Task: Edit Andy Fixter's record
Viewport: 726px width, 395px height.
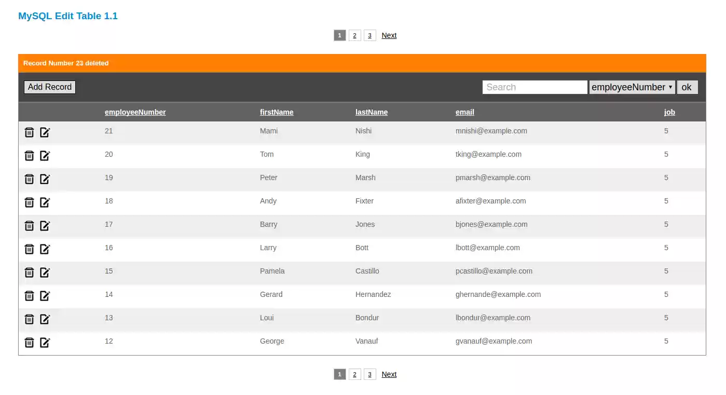Action: pos(45,202)
